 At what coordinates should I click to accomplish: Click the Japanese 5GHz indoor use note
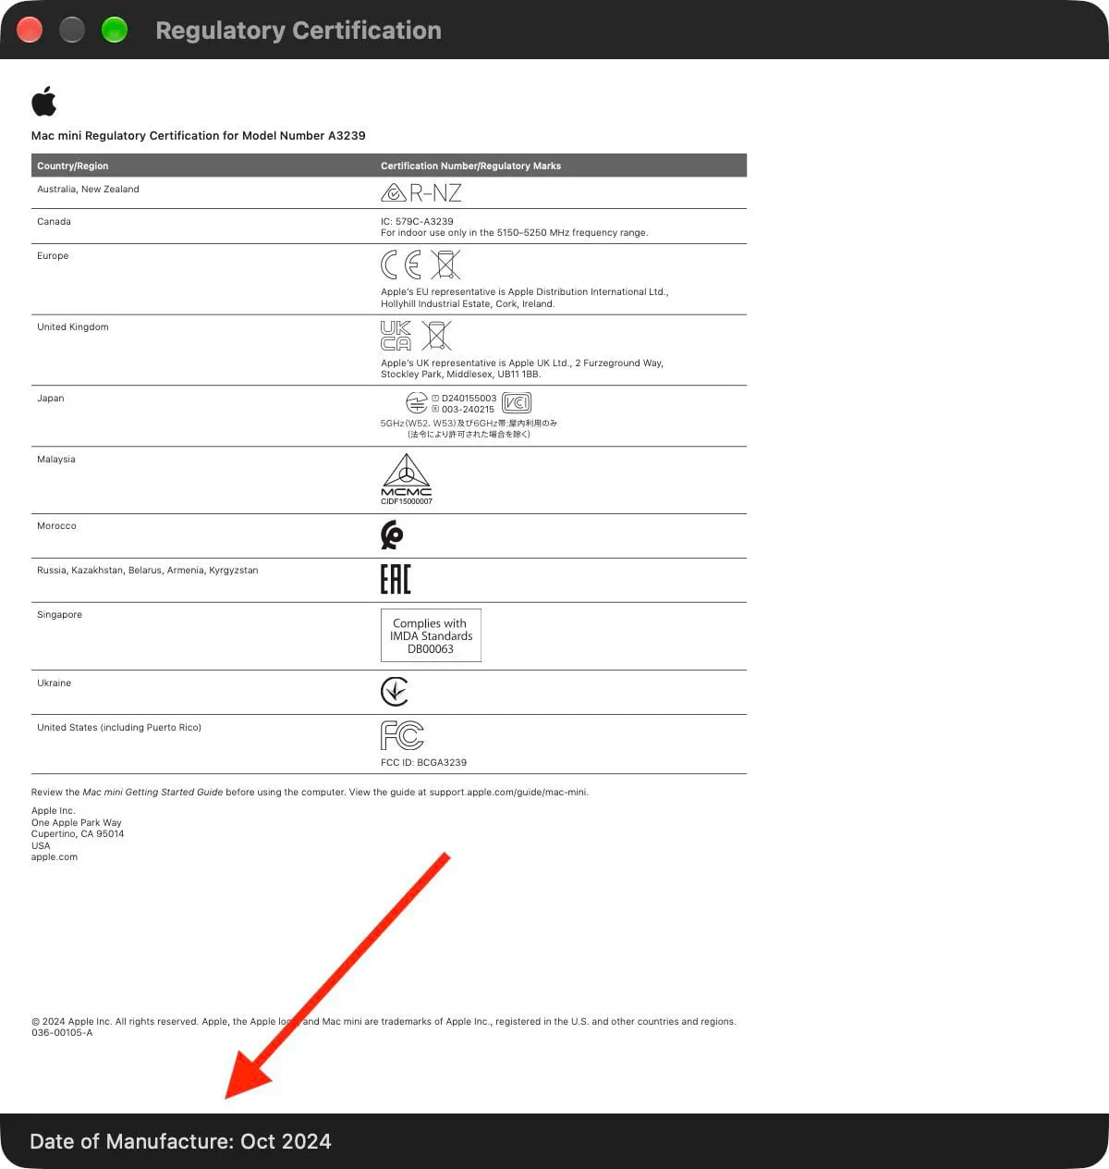(469, 428)
